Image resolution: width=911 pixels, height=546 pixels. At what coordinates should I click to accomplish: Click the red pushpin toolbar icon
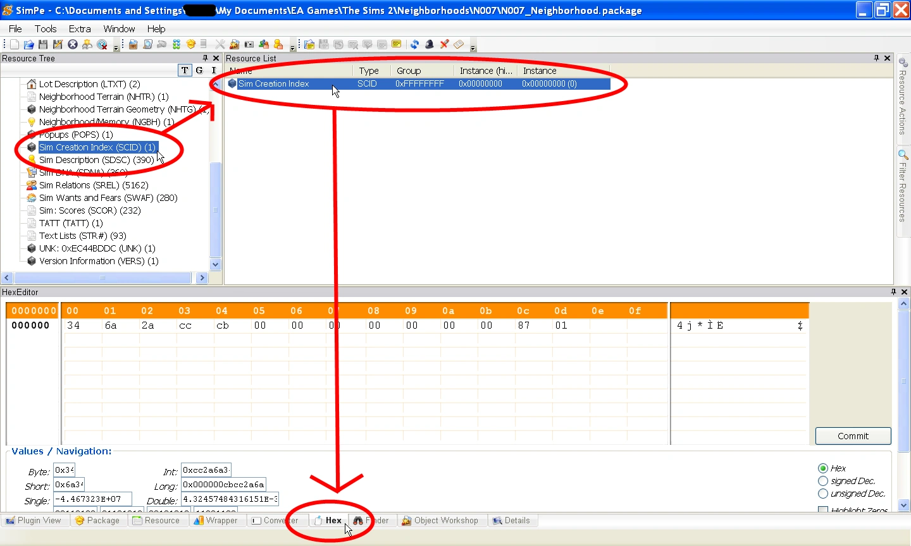tap(444, 44)
